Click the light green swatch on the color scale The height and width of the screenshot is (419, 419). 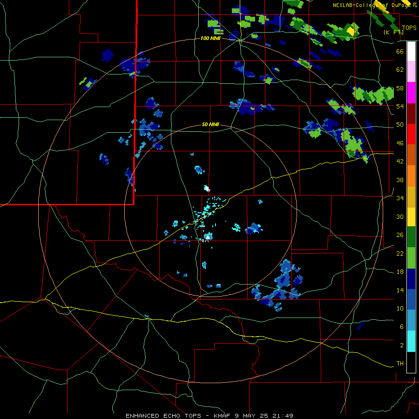[x=411, y=258]
